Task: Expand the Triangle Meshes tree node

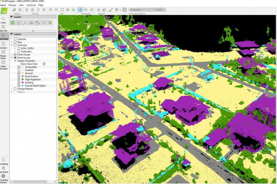Action: point(11,89)
